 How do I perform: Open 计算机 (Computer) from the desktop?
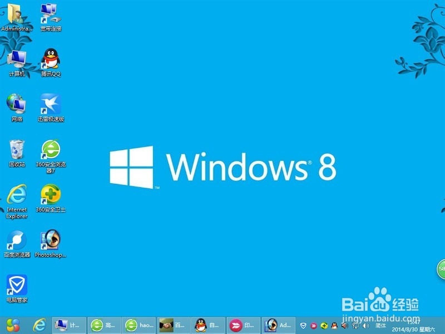pyautogui.click(x=16, y=61)
